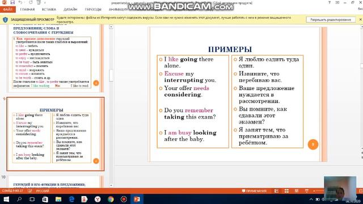Click the text 'Я люблю ездить туда один.'
This screenshot has height=204, width=363.
(269, 62)
